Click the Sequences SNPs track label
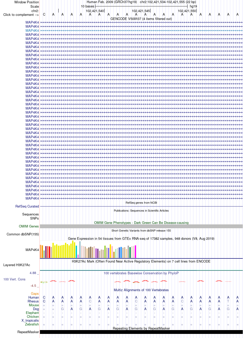Screen dimensions: 243x338 [x=30, y=216]
